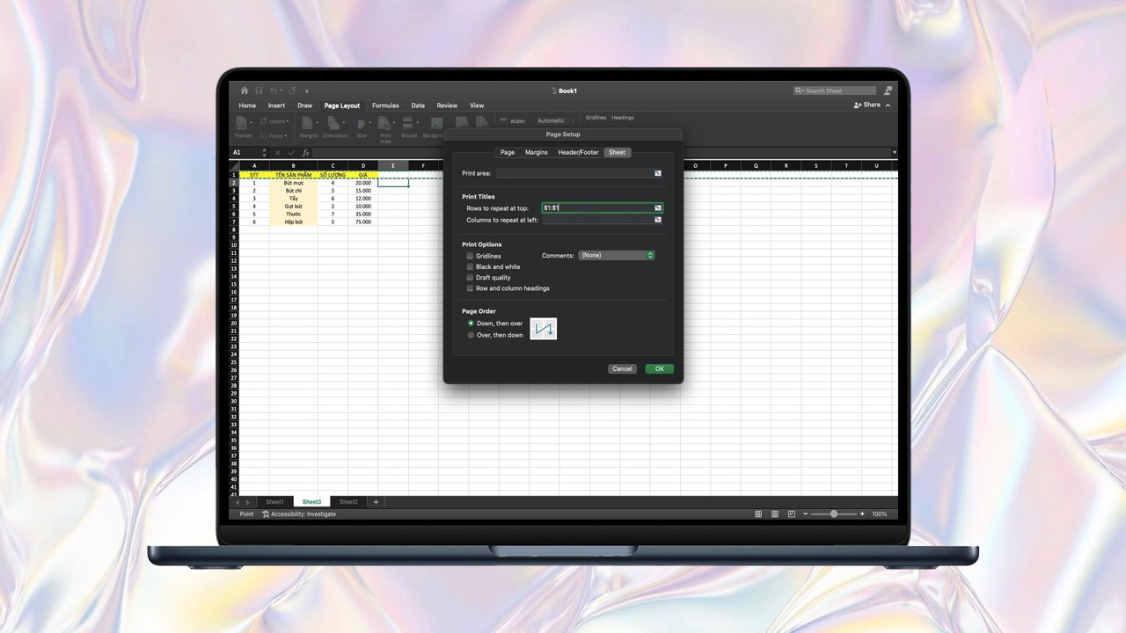
Task: Click the OK button in Page Setup
Action: click(659, 368)
